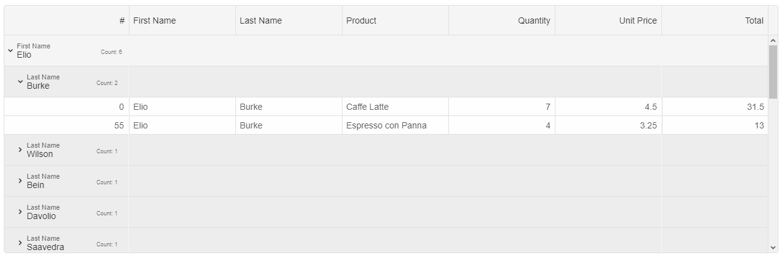Sort by the Last Name column header
Image resolution: width=784 pixels, height=260 pixels.
(x=289, y=20)
